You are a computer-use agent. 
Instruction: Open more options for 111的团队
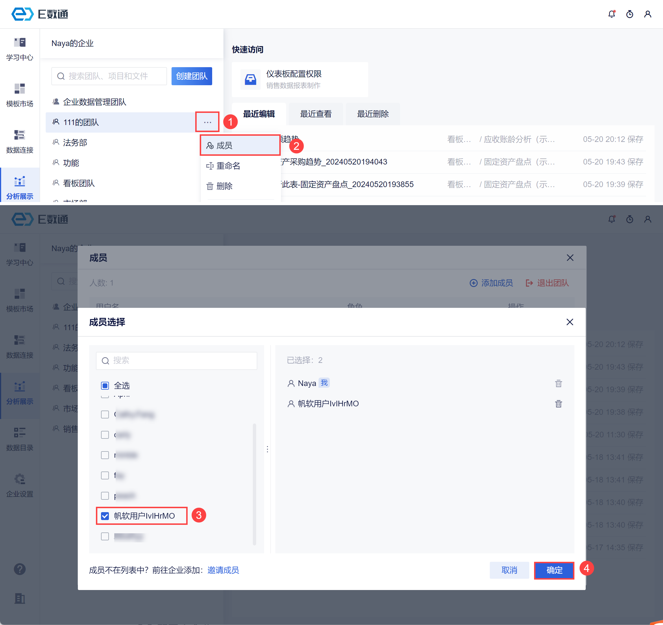click(x=207, y=122)
